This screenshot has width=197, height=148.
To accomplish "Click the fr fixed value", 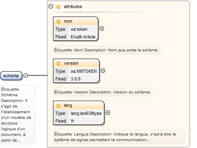I will [72, 121].
